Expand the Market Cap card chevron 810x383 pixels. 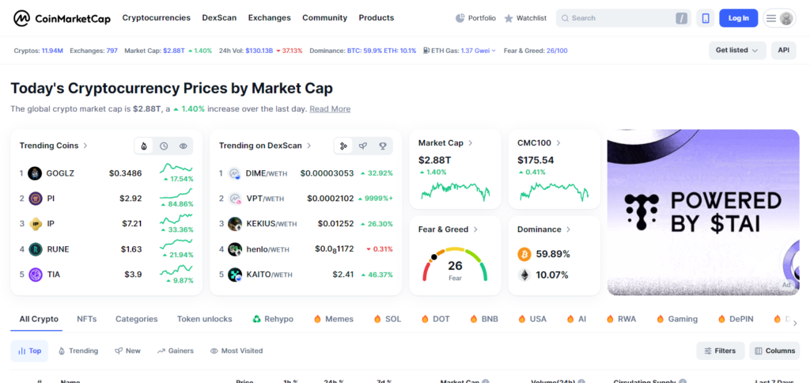coord(471,143)
